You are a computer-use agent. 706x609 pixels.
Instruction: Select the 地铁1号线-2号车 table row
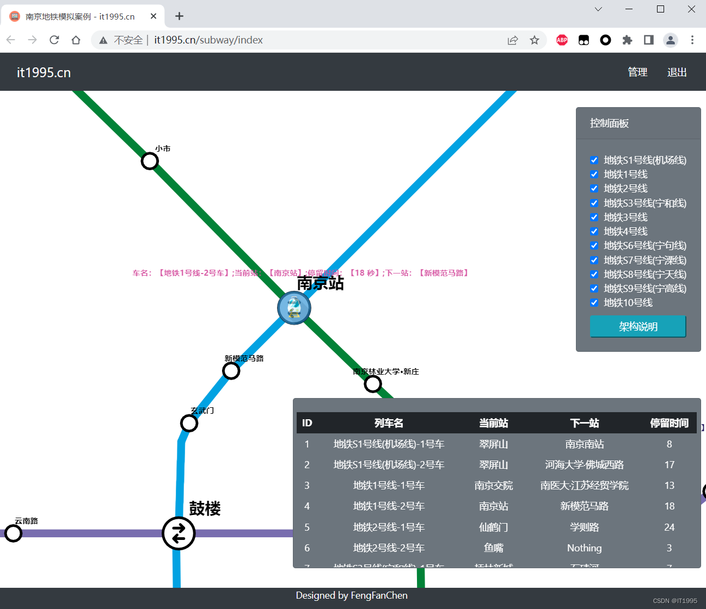pos(496,506)
